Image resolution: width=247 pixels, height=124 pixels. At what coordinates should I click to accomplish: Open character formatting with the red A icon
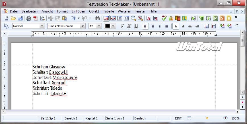[x=149, y=18]
